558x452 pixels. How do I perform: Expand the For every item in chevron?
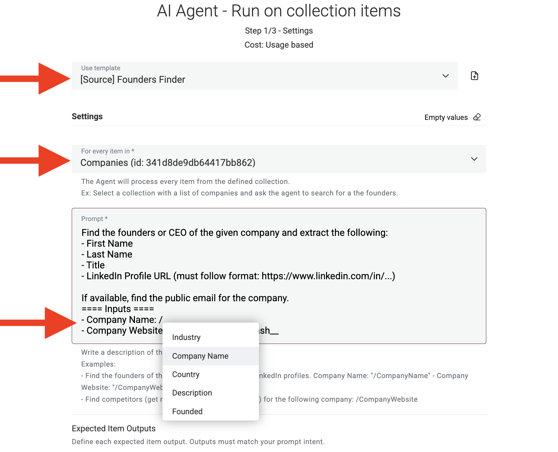[x=474, y=159]
